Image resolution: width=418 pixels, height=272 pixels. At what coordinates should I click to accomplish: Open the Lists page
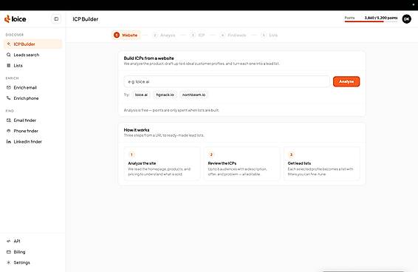(x=32, y=65)
